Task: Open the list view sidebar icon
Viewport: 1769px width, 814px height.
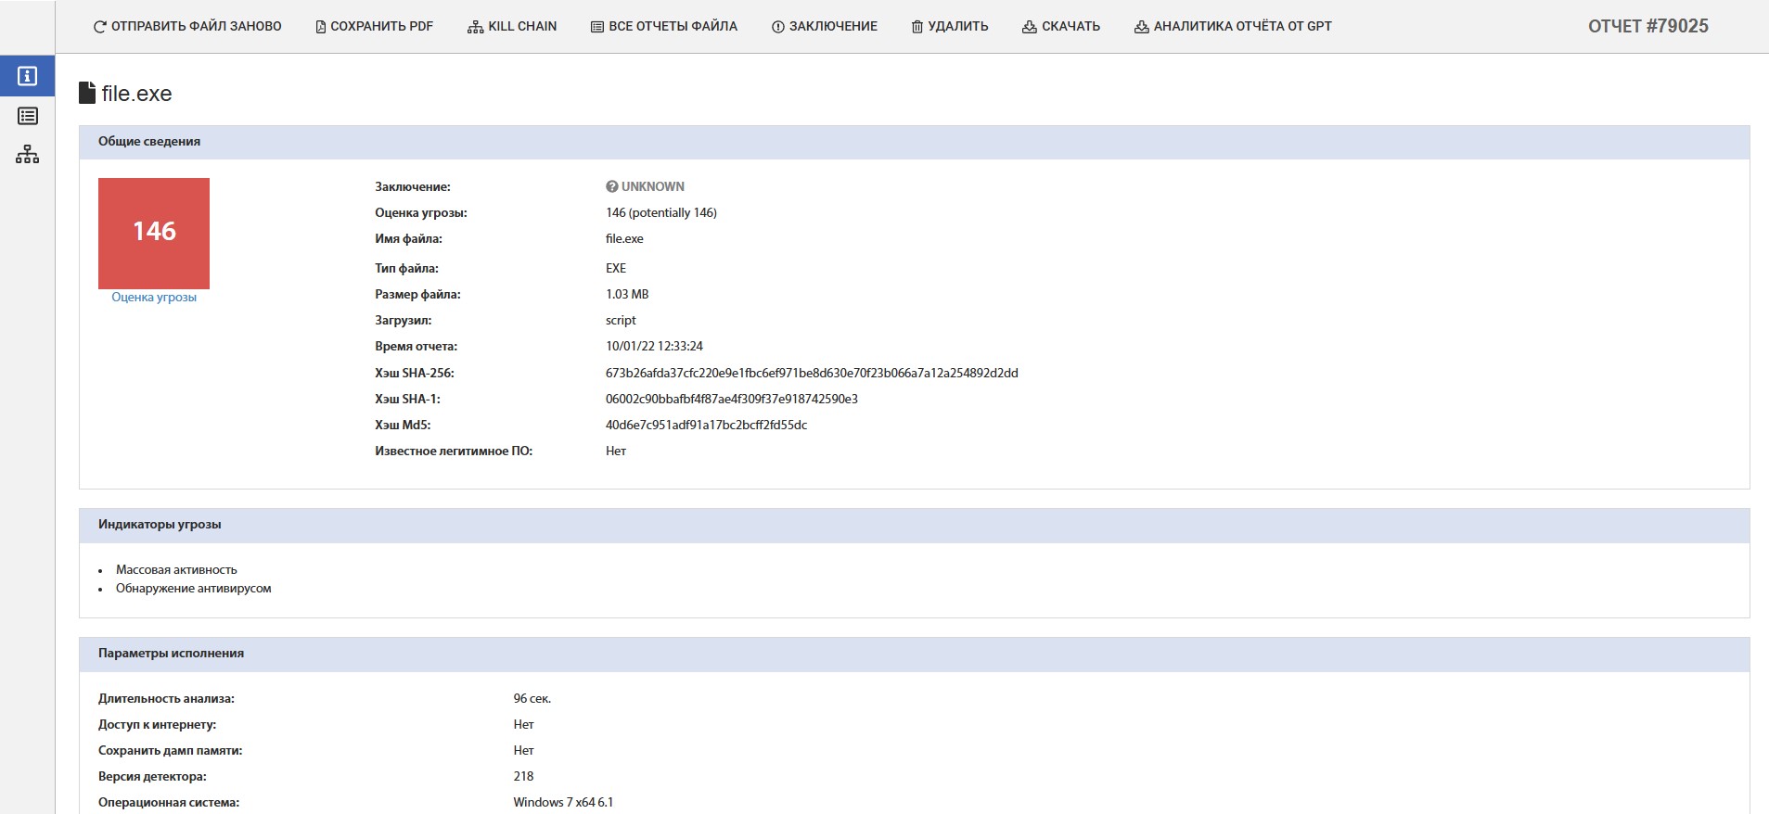Action: (x=27, y=116)
